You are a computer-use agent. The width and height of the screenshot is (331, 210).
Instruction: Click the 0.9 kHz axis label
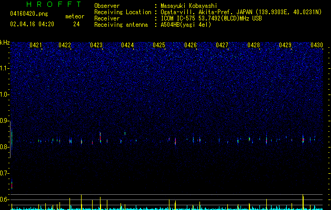coord(5,121)
